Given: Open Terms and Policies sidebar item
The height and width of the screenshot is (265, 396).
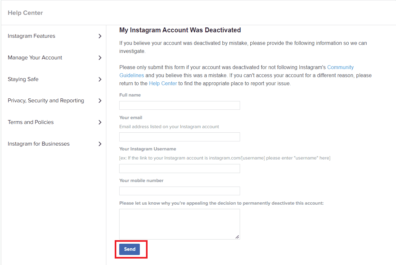Looking at the screenshot, I should [x=31, y=122].
